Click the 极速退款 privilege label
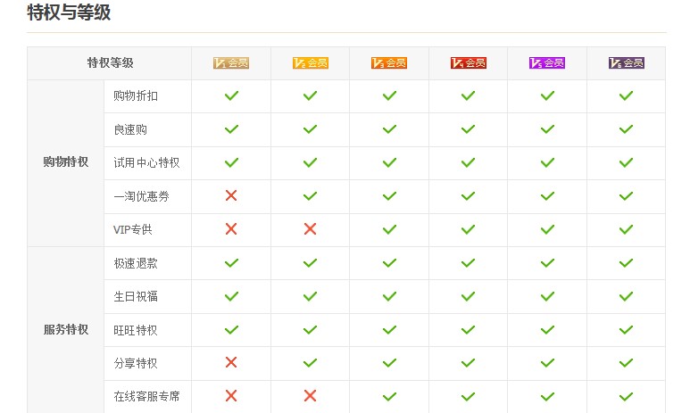This screenshot has width=690, height=413. tap(136, 263)
